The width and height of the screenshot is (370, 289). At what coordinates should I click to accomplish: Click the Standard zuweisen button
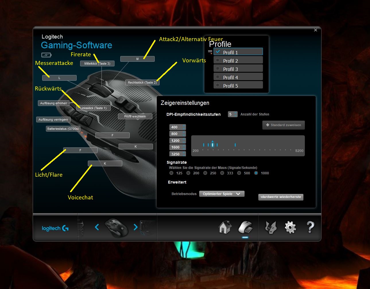[284, 125]
